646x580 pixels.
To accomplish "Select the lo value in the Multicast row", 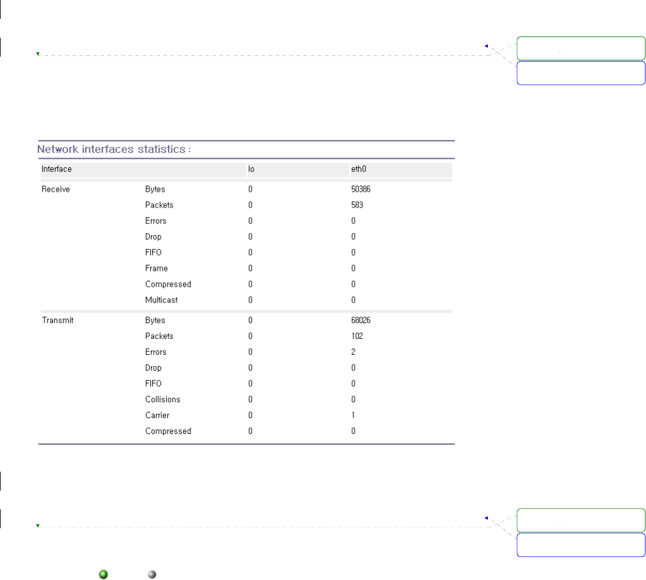I will pos(251,300).
